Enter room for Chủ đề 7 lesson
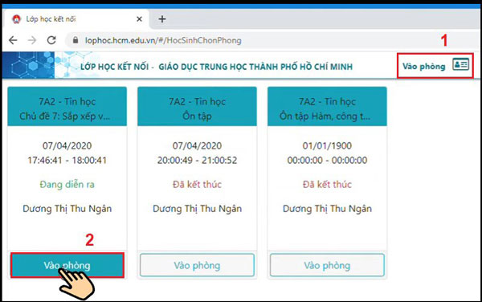This screenshot has height=302, width=482. point(67,265)
